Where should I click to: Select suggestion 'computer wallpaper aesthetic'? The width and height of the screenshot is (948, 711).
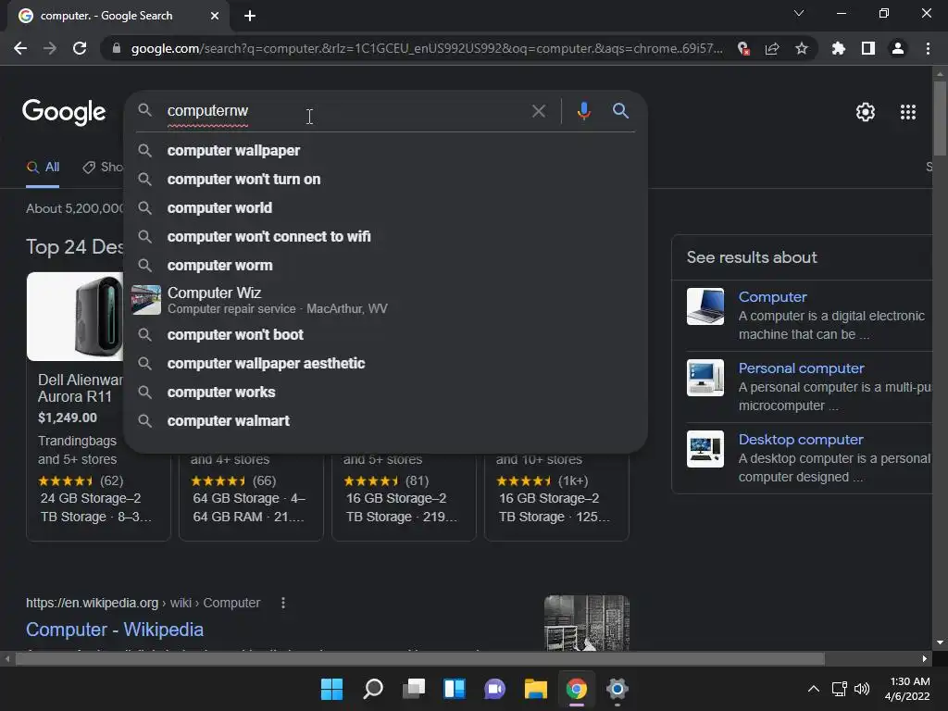385,363
